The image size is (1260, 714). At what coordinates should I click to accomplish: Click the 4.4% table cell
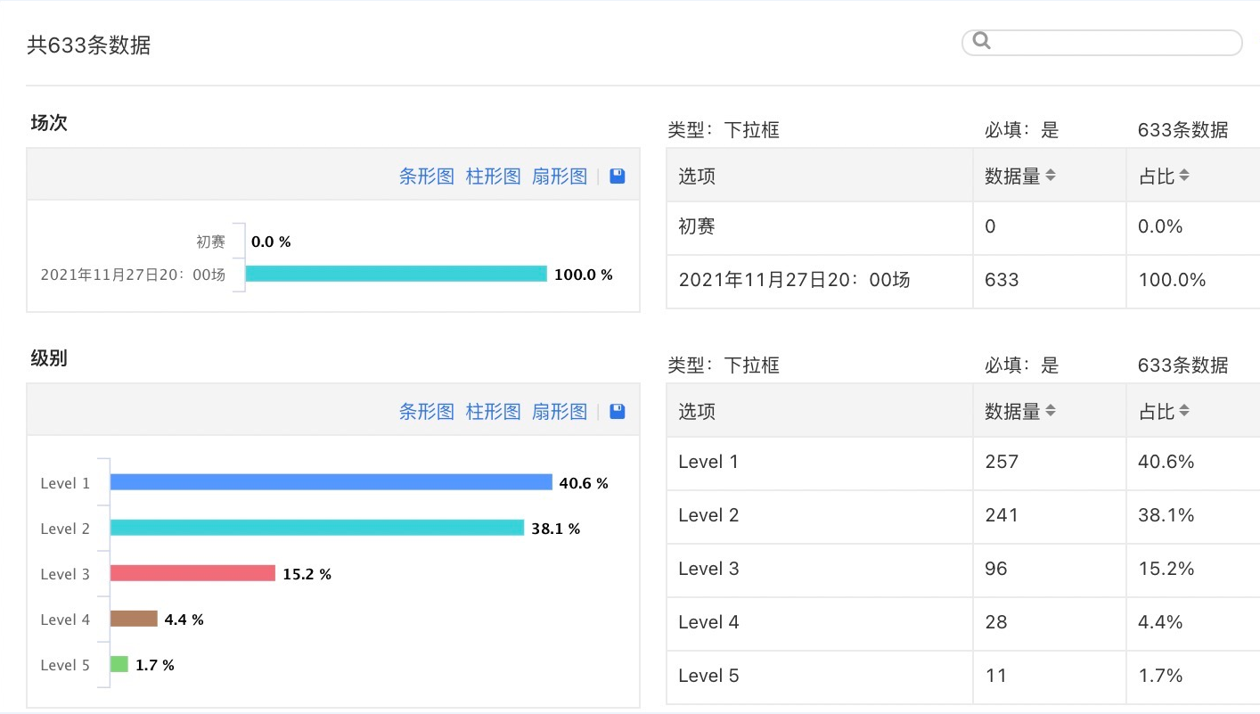[1193, 623]
